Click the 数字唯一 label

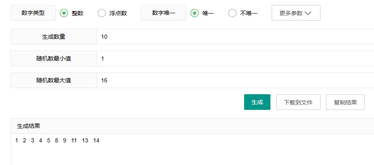click(x=164, y=13)
